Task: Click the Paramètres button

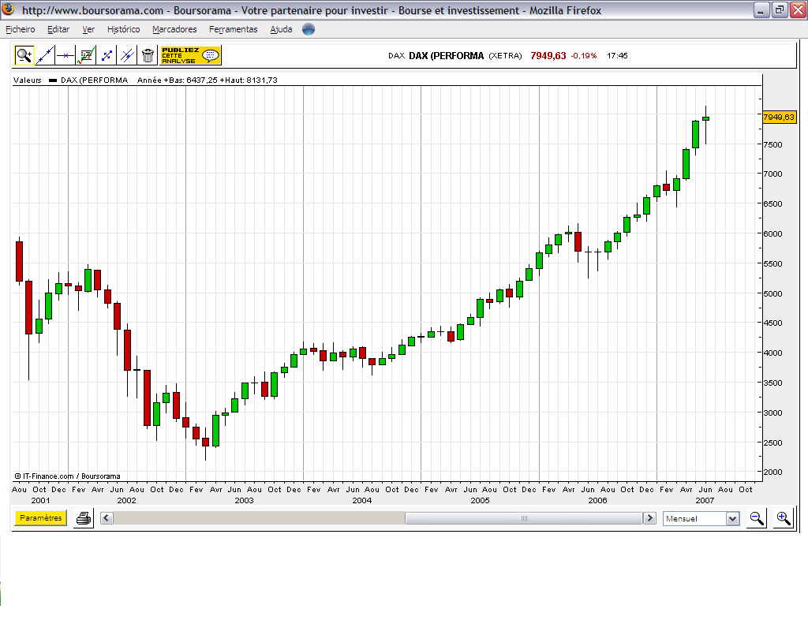Action: (x=41, y=517)
